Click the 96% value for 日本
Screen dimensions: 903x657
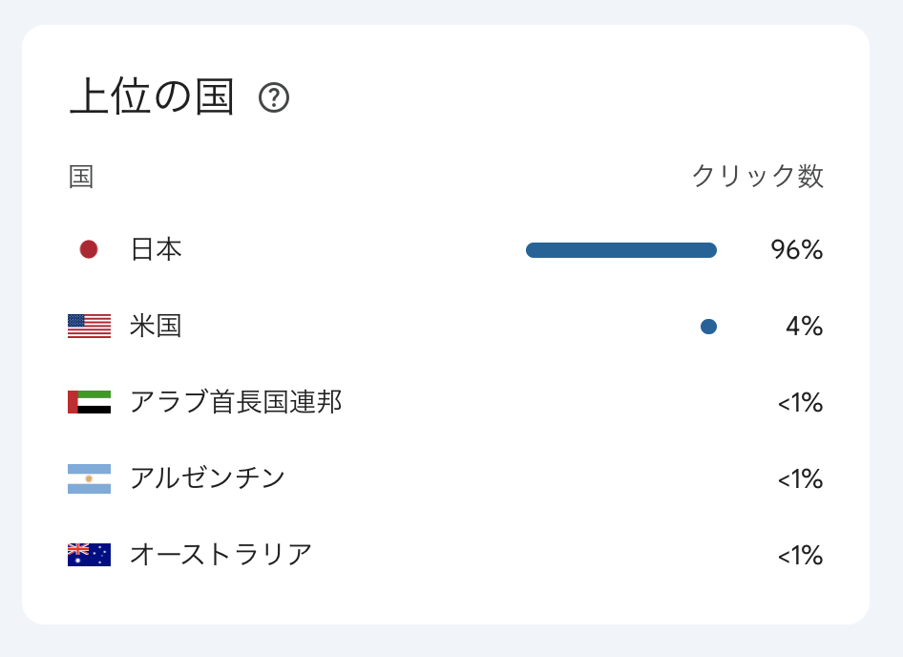[796, 250]
